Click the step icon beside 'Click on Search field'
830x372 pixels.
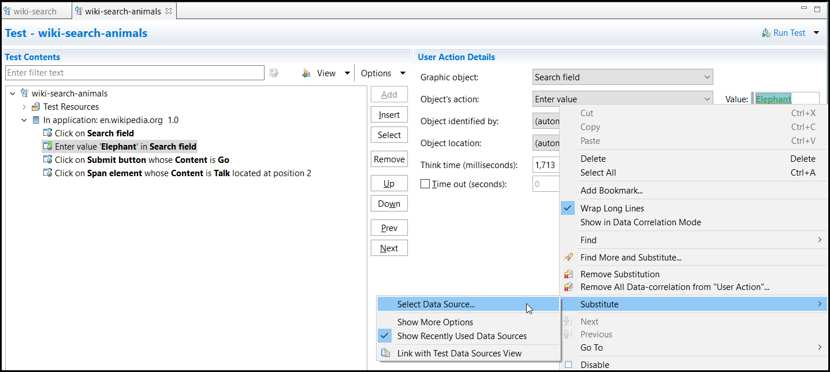click(x=48, y=133)
